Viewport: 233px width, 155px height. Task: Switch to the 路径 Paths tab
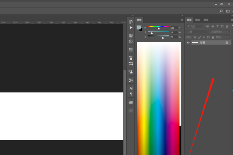point(206,20)
